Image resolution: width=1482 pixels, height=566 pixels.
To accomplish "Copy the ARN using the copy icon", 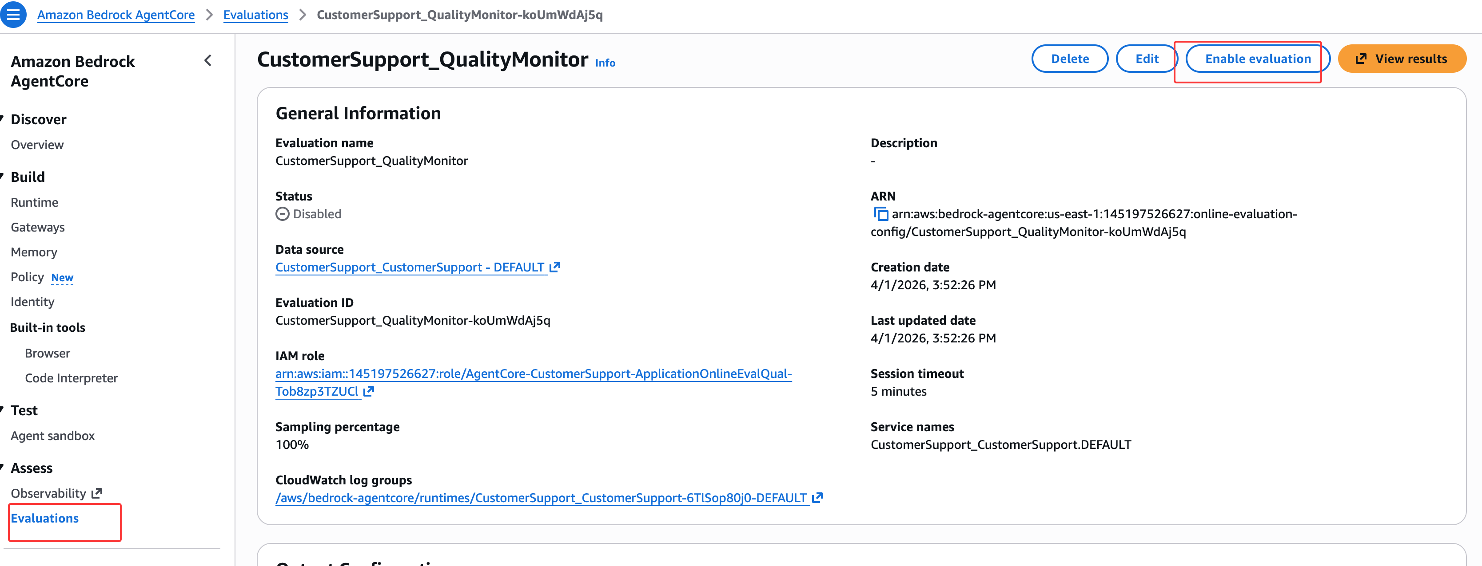I will pos(880,214).
